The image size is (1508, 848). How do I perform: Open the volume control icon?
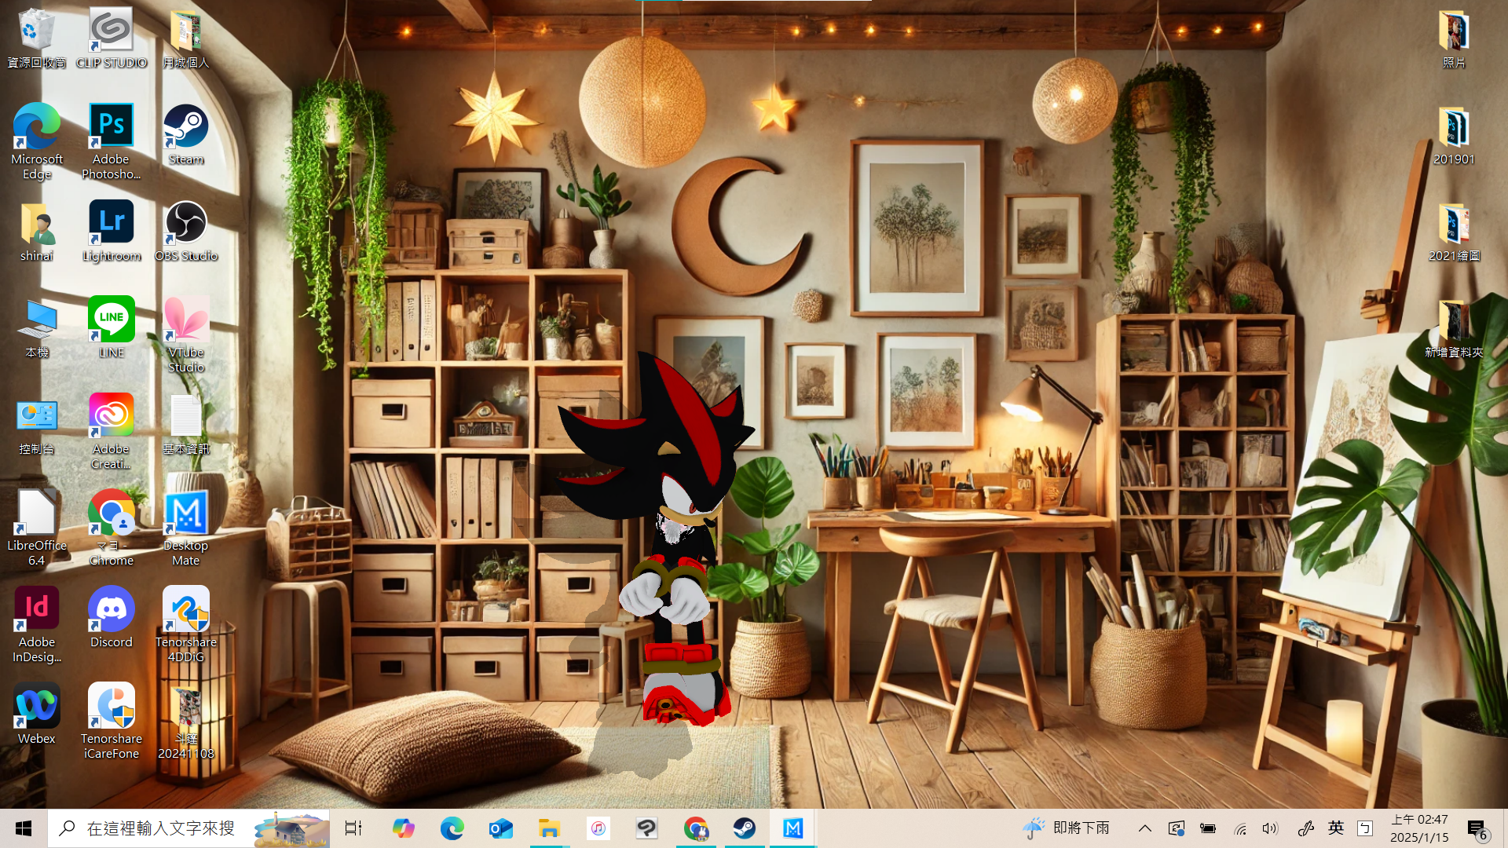(1270, 828)
